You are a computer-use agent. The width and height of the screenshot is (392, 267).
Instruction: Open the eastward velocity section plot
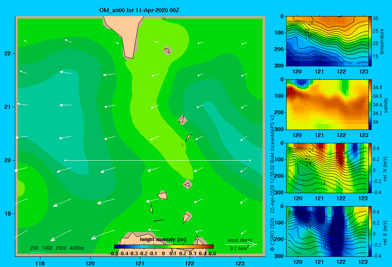click(x=327, y=231)
